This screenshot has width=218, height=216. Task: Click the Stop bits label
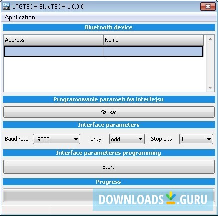[161, 139]
